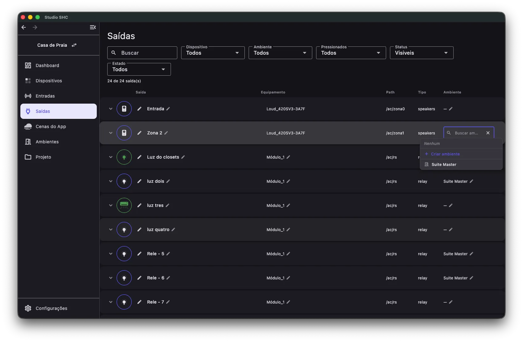Expand the Entrada row chevron
523x342 pixels.
pos(111,109)
